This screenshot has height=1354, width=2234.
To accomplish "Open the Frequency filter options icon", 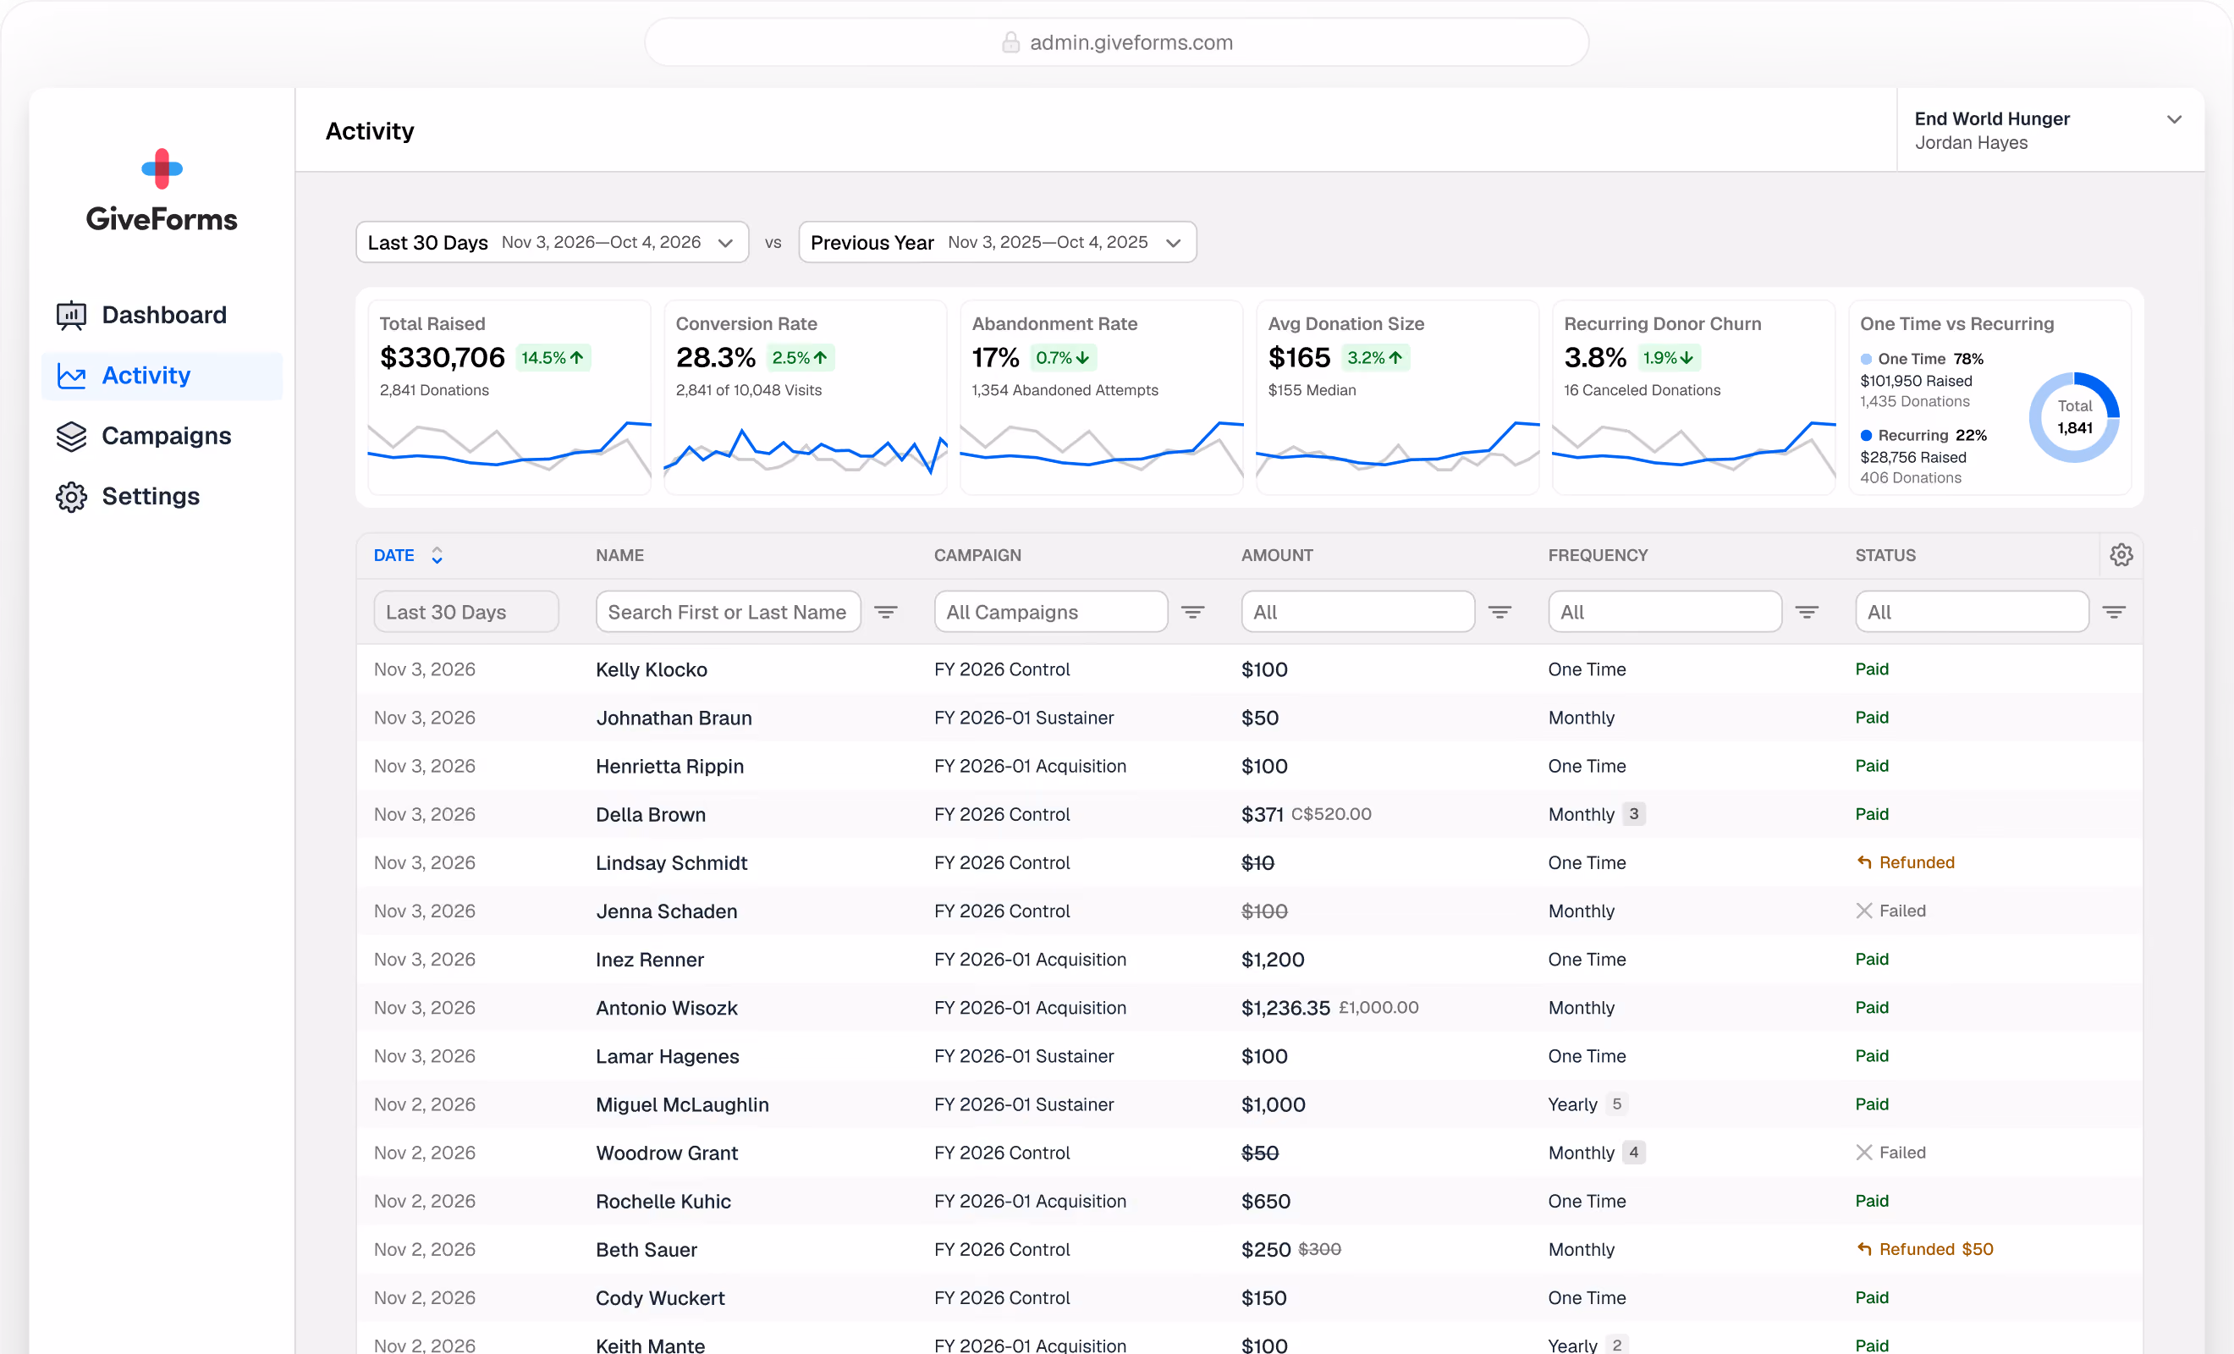I will point(1807,612).
